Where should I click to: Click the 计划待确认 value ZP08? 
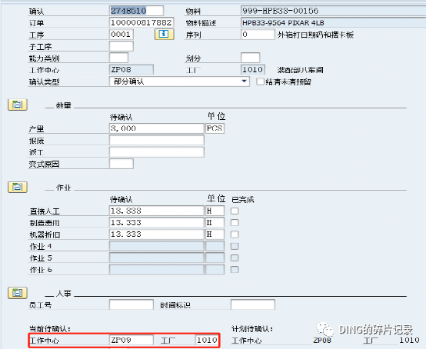(322, 341)
